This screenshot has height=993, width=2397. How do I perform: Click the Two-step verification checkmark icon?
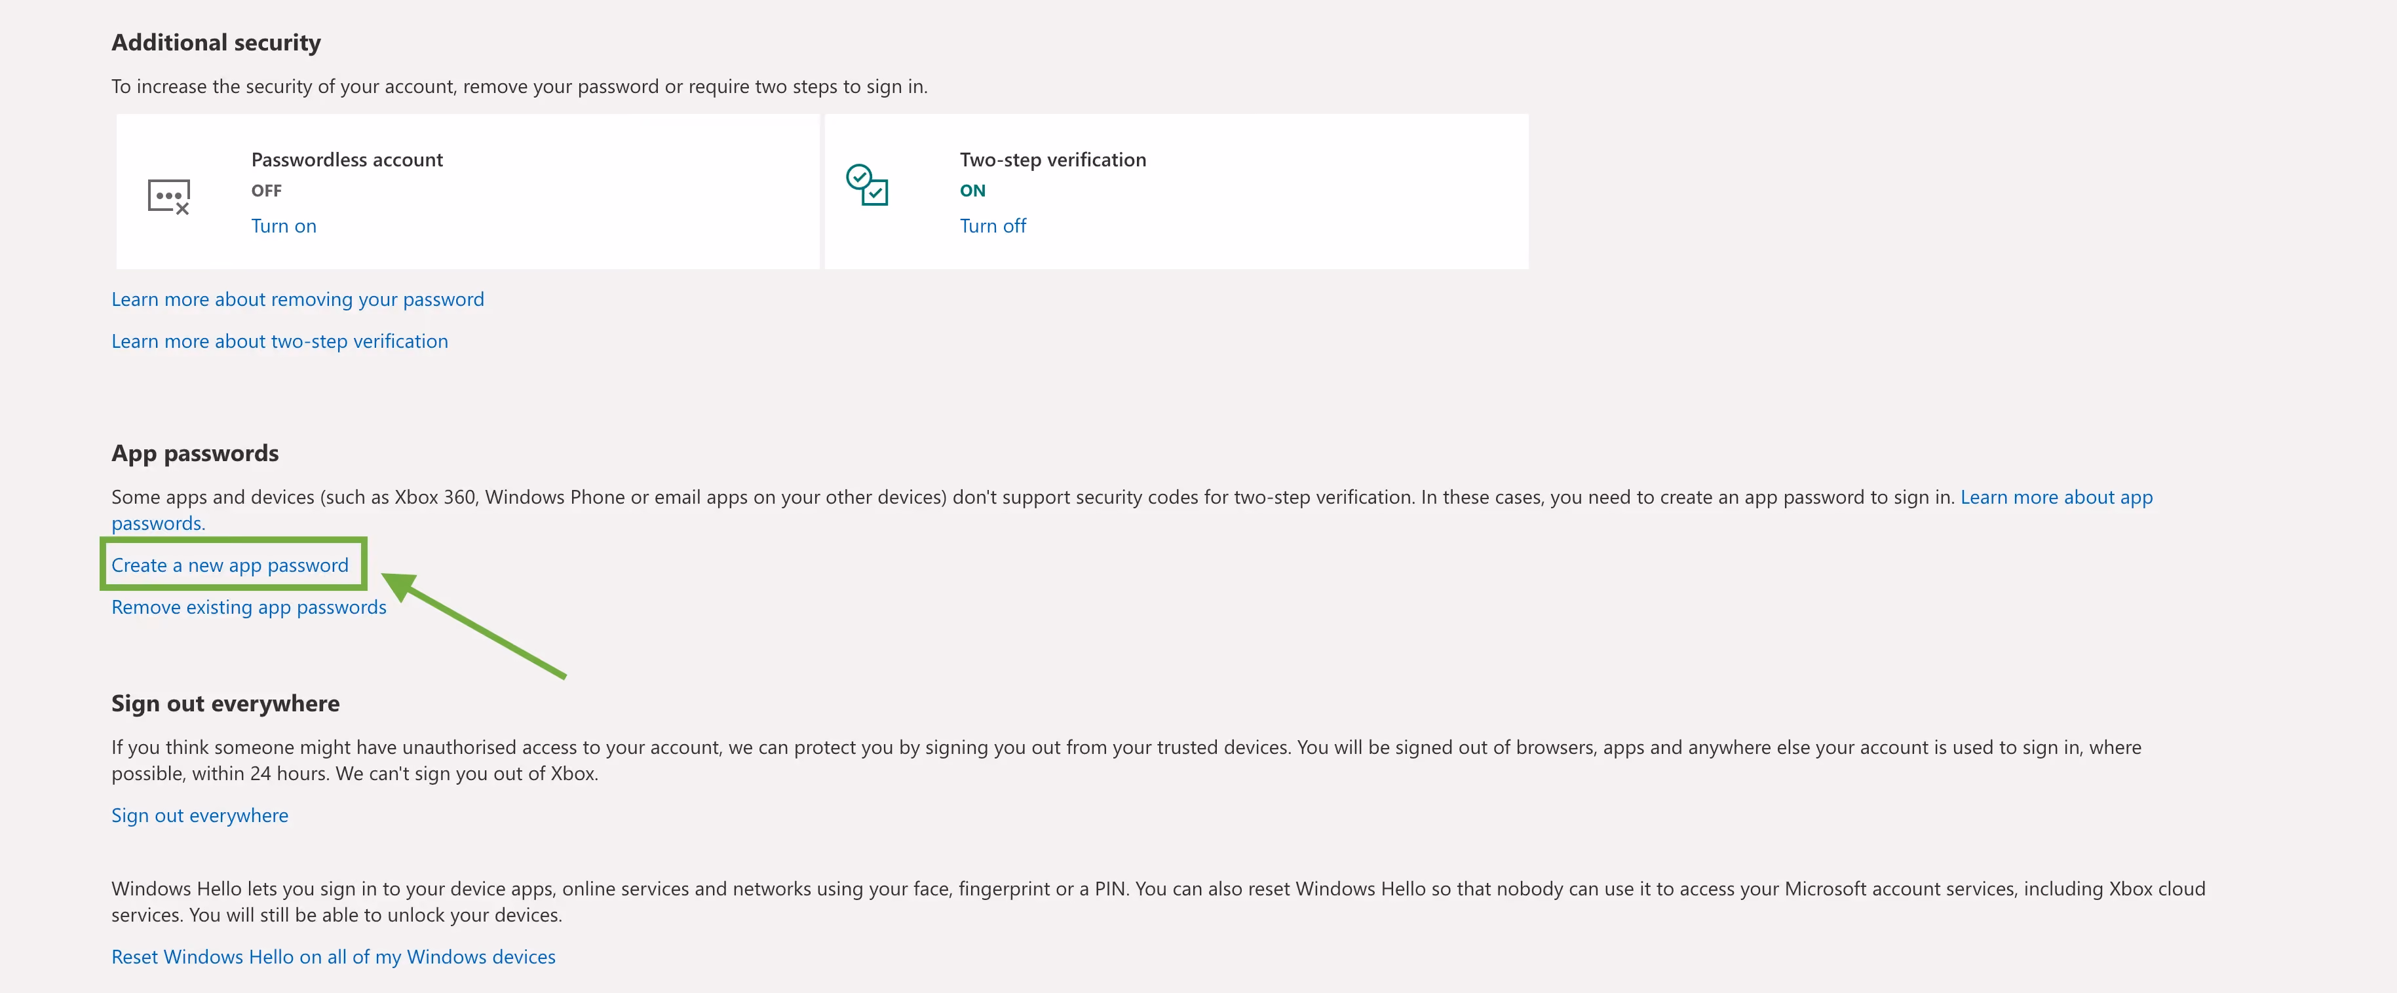[x=866, y=184]
